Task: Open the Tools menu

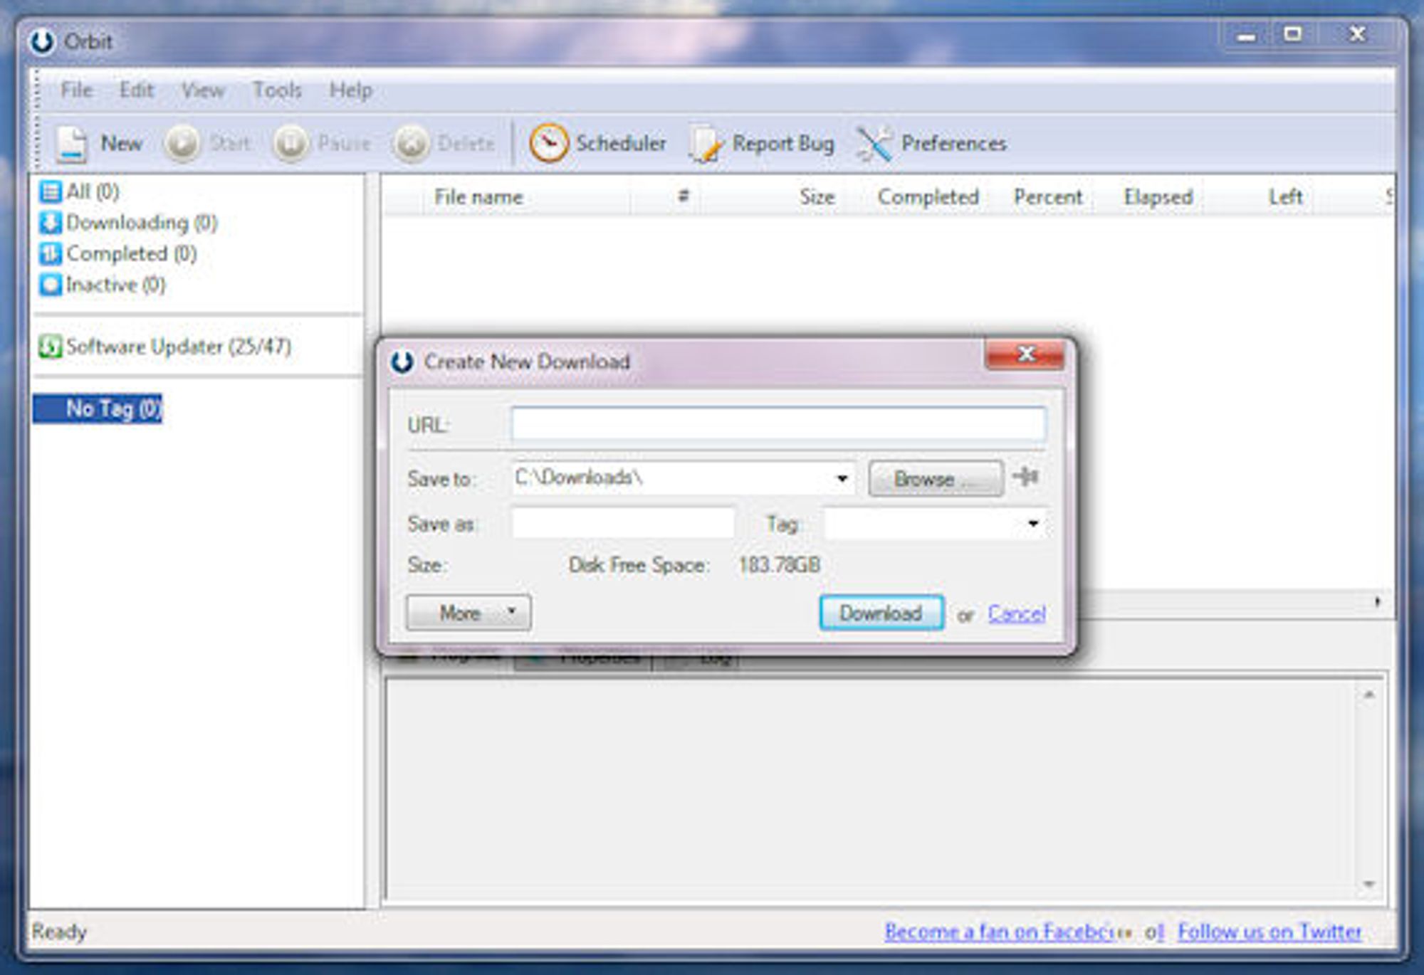Action: (277, 90)
